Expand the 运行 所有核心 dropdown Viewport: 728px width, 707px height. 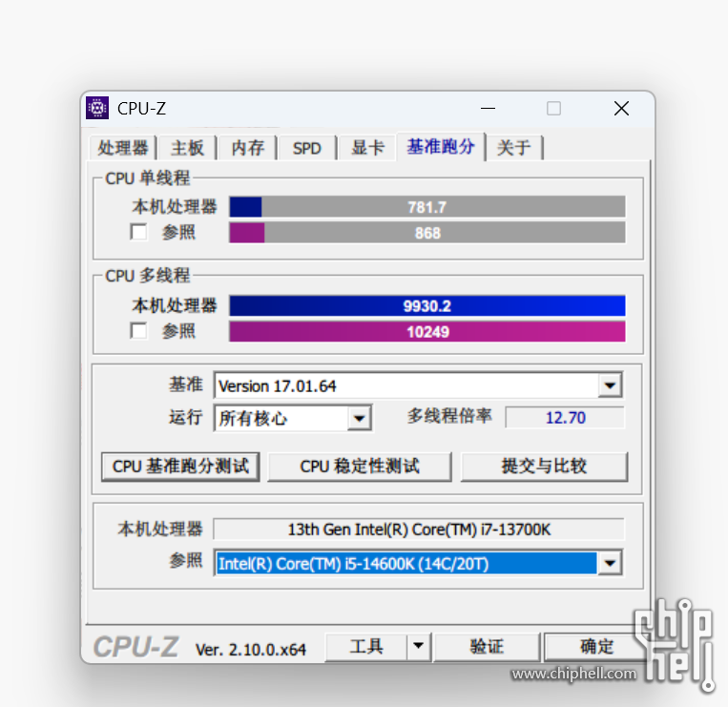(359, 418)
